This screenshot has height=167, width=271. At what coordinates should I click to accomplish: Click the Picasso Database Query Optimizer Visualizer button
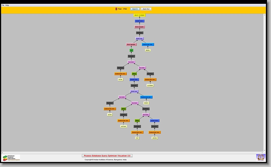107,156
